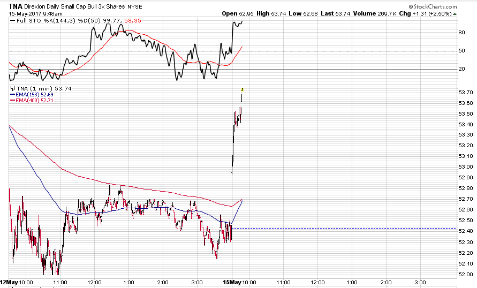The height and width of the screenshot is (288, 477).
Task: Click the green up-arrow change indicator
Action: pos(455,14)
